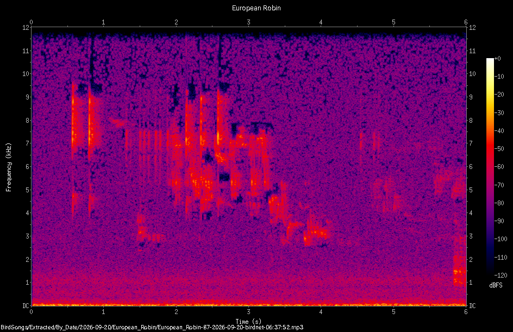
Task: Click the '-50' value on color scale
Action: pos(499,148)
